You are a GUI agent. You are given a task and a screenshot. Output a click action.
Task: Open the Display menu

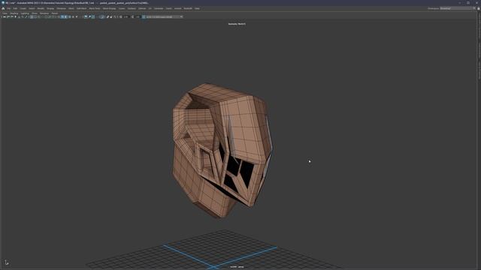pyautogui.click(x=50, y=8)
